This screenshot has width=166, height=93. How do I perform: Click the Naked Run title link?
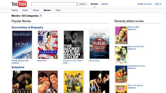[42, 61]
